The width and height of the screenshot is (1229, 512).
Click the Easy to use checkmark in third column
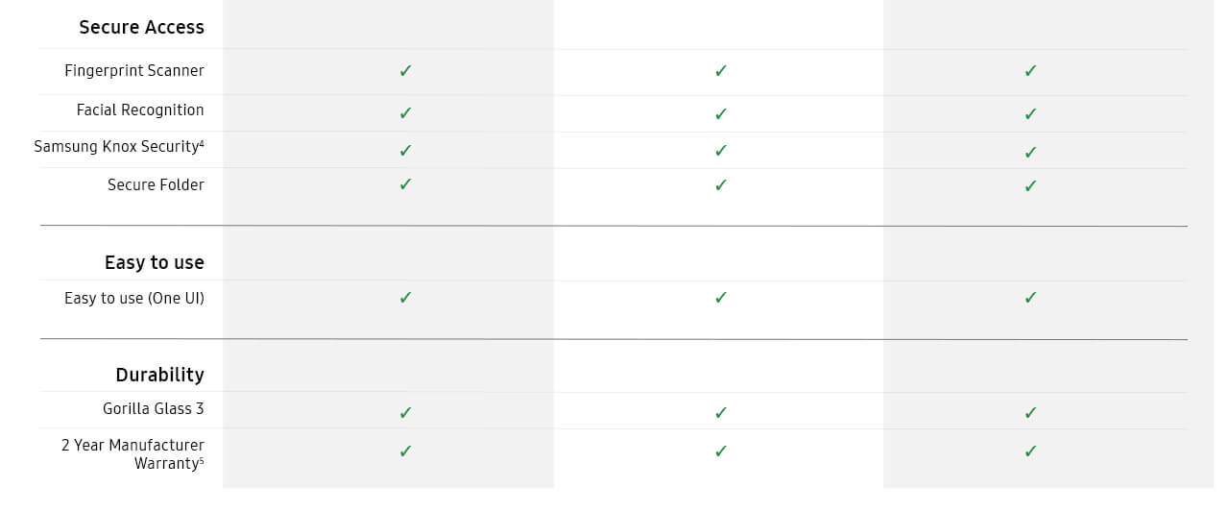coord(1030,297)
